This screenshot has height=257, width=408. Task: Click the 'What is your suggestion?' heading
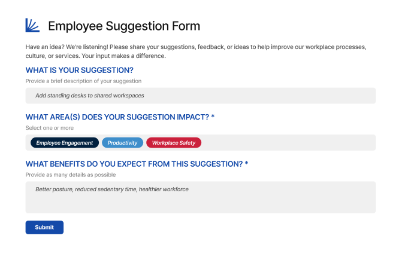[79, 70]
